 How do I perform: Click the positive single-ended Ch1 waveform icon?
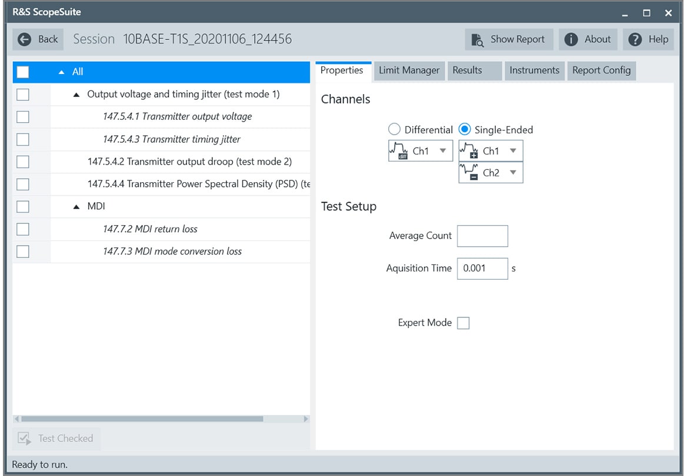(x=469, y=150)
